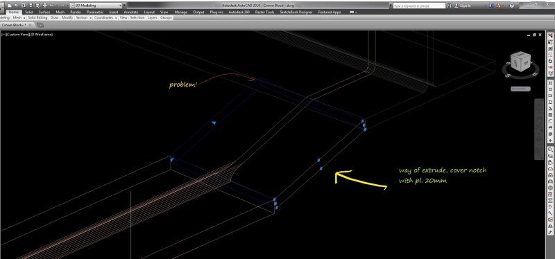
Task: Open the Manage ribbon tab
Action: pos(180,12)
